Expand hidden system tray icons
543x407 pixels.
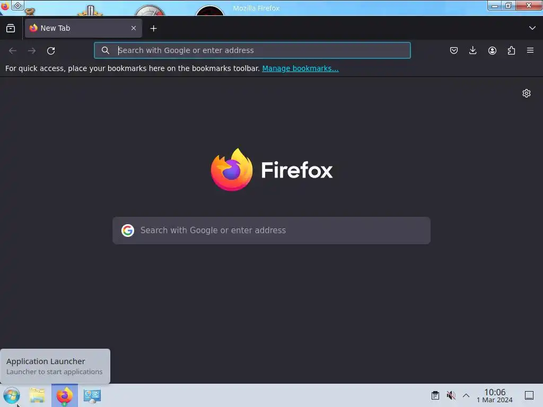click(x=466, y=395)
